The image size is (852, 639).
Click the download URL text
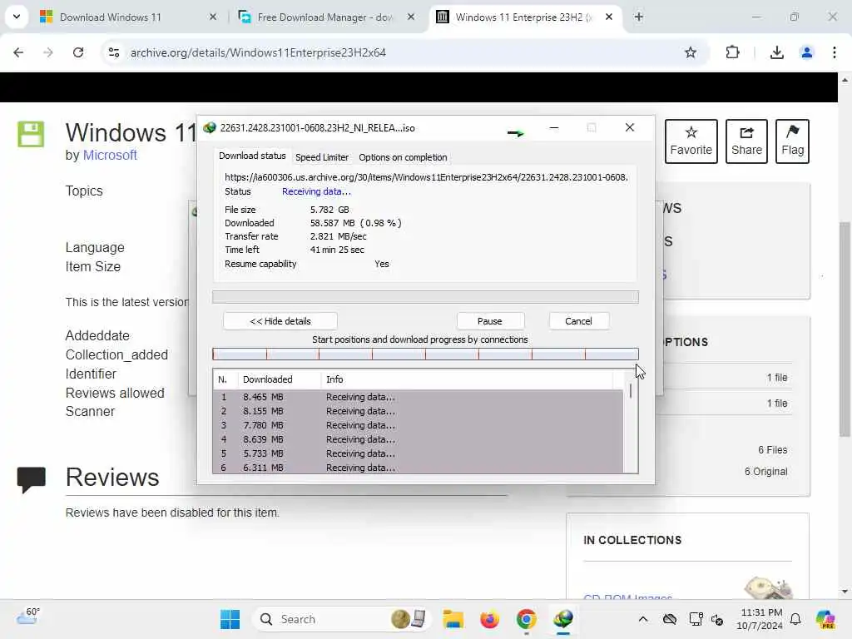[426, 177]
